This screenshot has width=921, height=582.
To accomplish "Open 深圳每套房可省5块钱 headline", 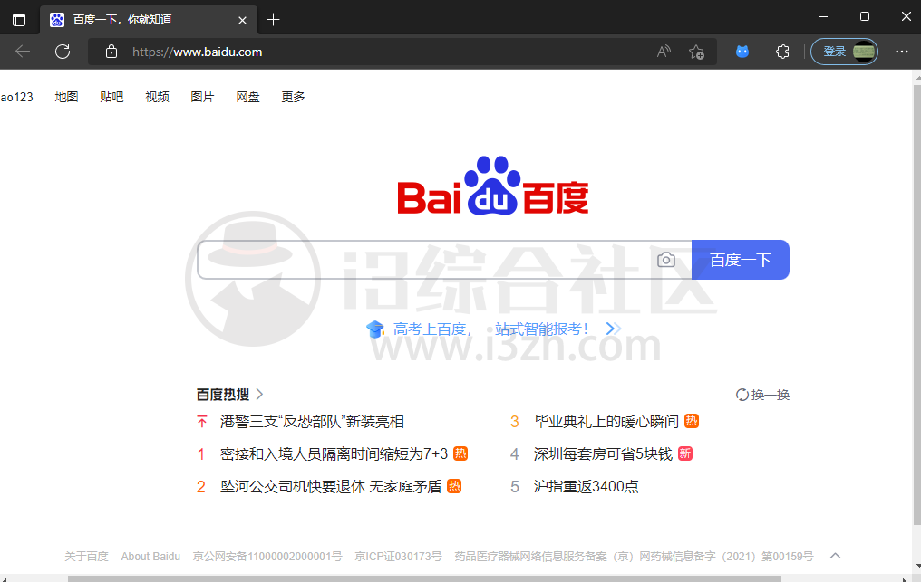I will 603,453.
